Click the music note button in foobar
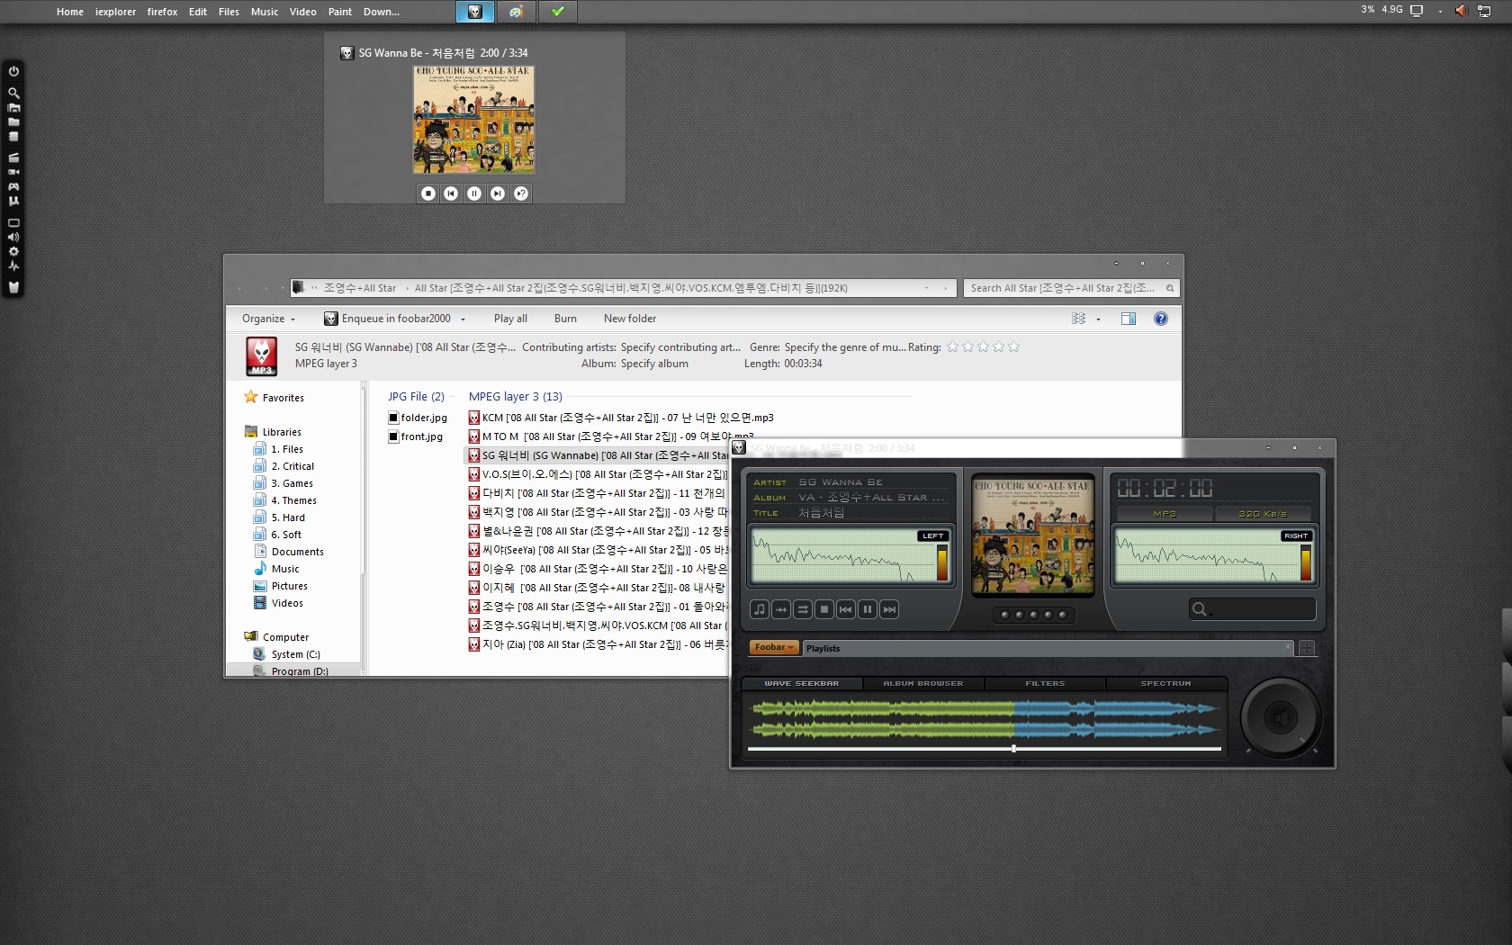 760,609
